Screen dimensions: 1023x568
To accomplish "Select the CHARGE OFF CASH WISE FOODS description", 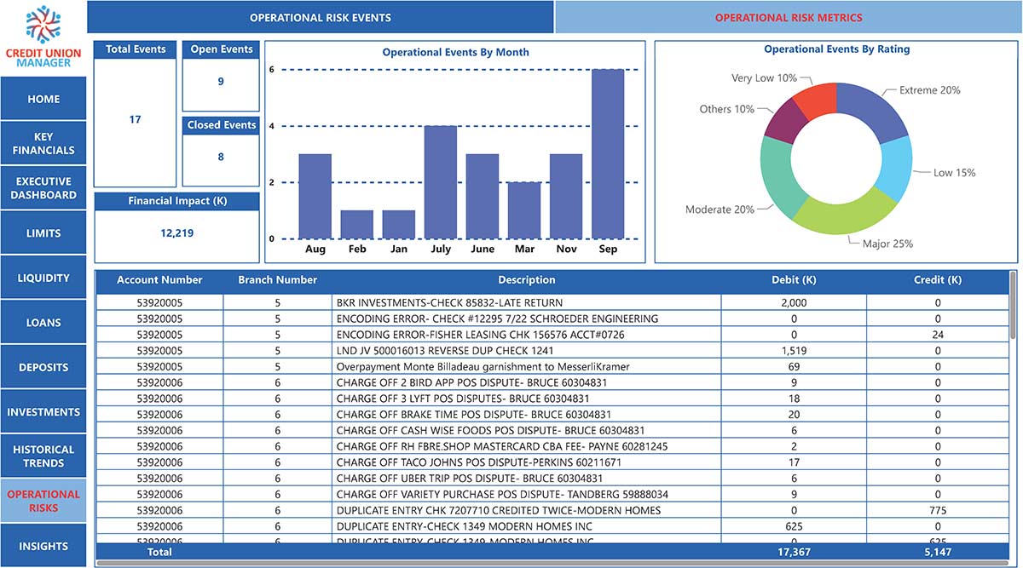I will point(490,431).
